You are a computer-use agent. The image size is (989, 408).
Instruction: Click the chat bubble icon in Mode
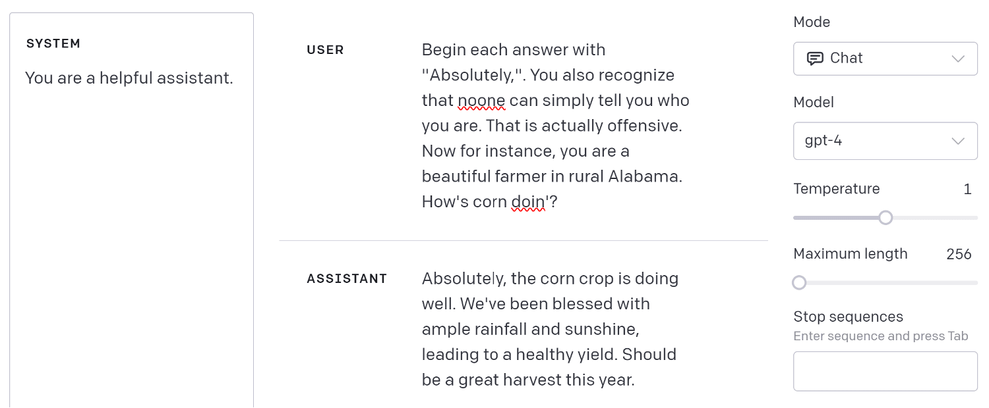click(815, 59)
